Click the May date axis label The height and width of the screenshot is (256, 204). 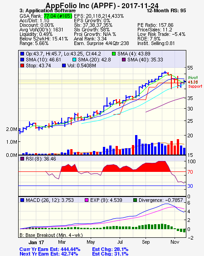pos(91,242)
